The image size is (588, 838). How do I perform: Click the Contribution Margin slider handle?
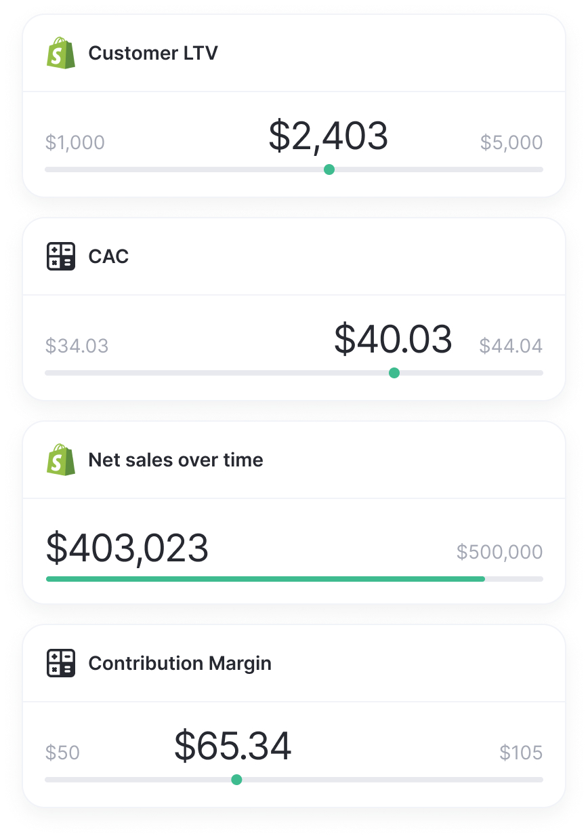pos(236,780)
